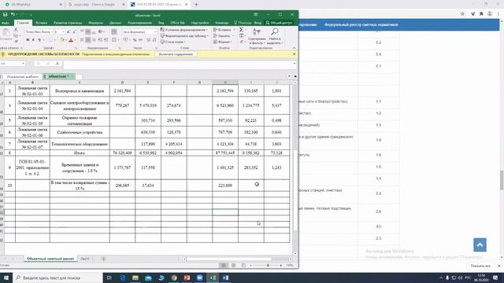
Task: Delete cells via the Удалить button
Action: coord(224,36)
